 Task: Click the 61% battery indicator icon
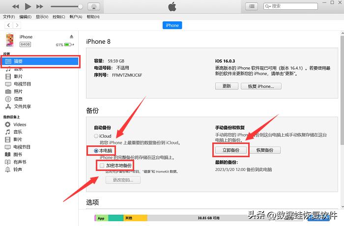(x=68, y=45)
